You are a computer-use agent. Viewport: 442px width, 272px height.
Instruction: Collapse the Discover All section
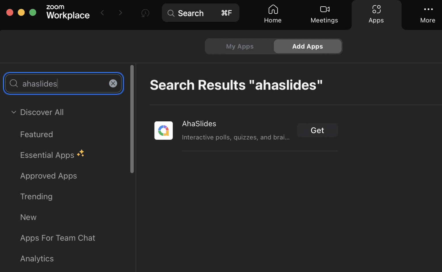coord(14,112)
